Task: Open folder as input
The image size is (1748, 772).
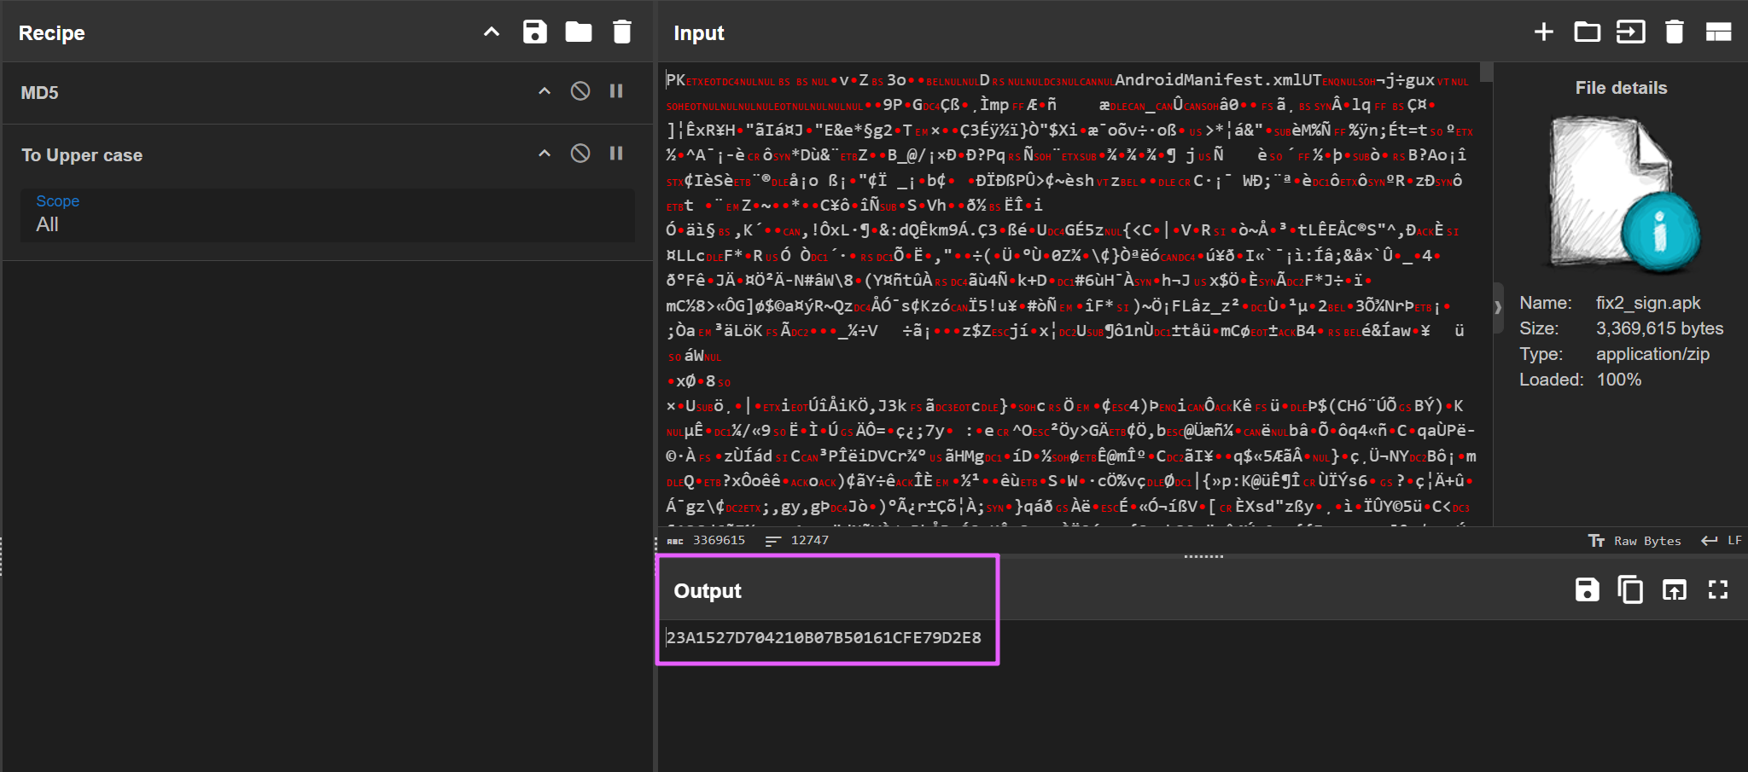Action: [1588, 32]
